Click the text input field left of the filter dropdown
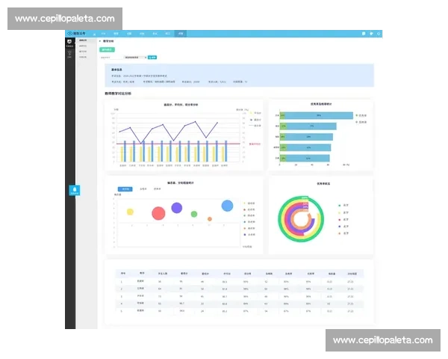The width and height of the screenshot is (448, 359). [x=111, y=57]
